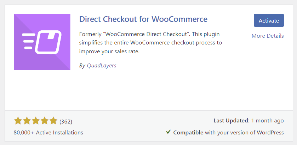Click the Last Updated label

click(232, 121)
